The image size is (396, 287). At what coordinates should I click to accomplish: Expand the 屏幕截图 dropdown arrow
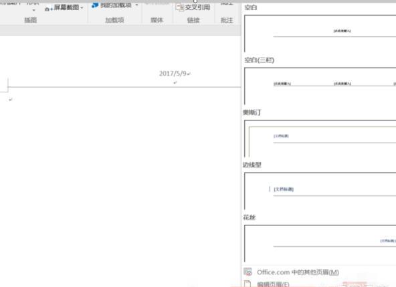82,8
